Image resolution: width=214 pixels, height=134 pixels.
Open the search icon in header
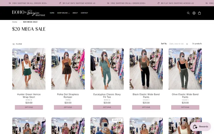coord(188,13)
